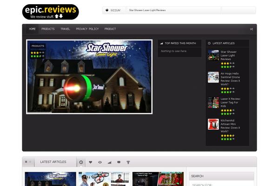The image size is (279, 186).
Task: Select the grid view icon
Action: (26, 162)
